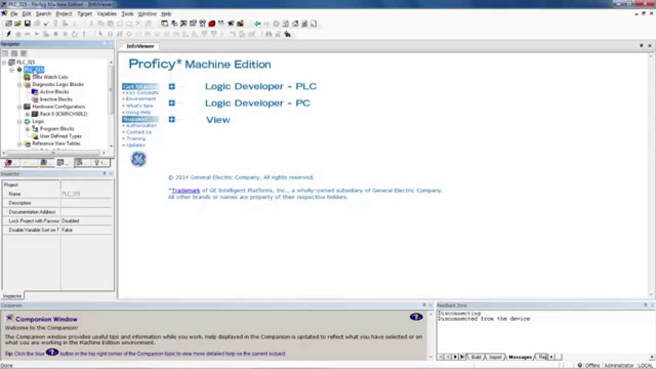The height and width of the screenshot is (369, 656).
Task: Open the Authorization support link
Action: click(141, 126)
